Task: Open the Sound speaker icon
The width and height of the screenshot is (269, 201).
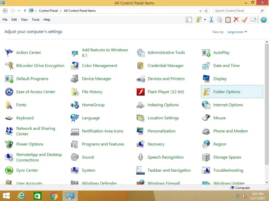Action: pyautogui.click(x=75, y=157)
